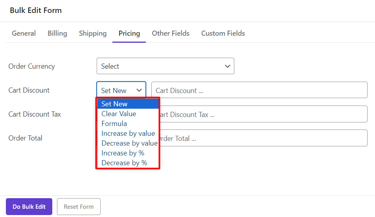
Task: Collapse the Cart Discount operator dropdown
Action: click(121, 90)
